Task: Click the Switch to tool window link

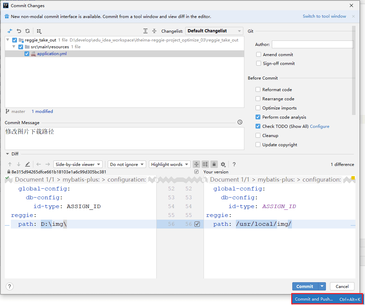Action: click(324, 16)
